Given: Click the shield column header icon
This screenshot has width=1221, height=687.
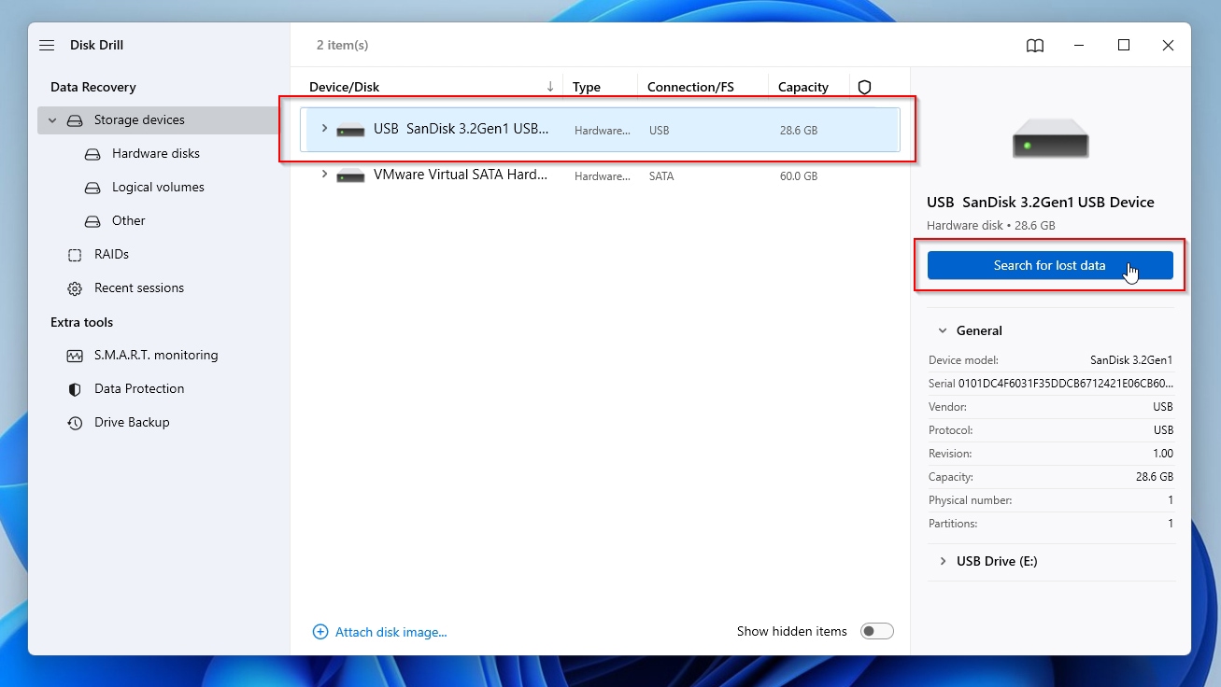Looking at the screenshot, I should click(864, 87).
